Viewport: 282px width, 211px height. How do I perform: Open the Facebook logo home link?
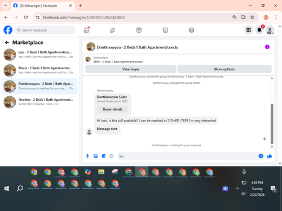coord(8,30)
